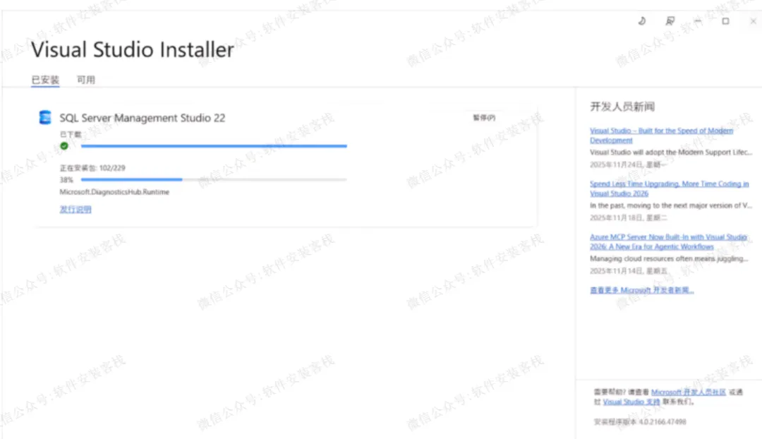
Task: Click the 38% install progress bar
Action: click(x=214, y=180)
